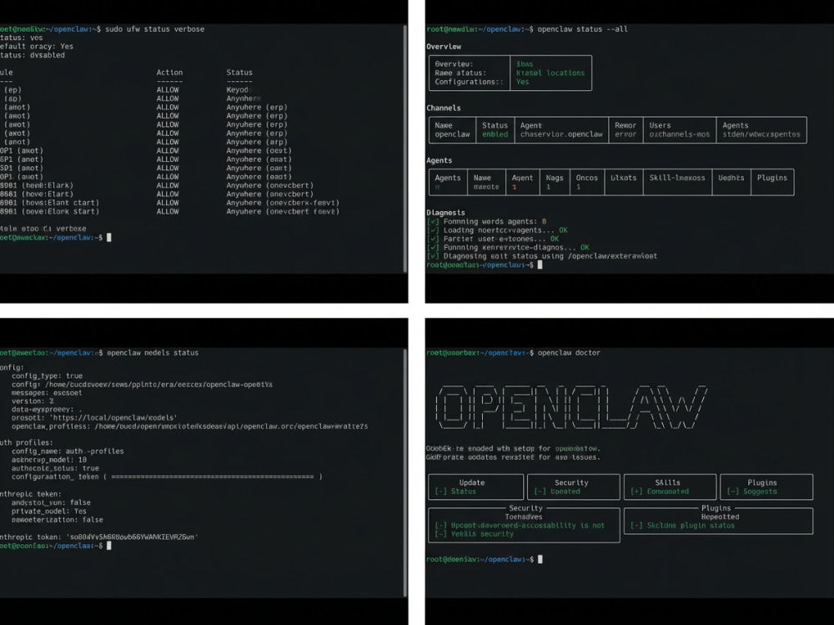Click the 'Uedhts' column in Agents table
The image size is (834, 625).
731,178
